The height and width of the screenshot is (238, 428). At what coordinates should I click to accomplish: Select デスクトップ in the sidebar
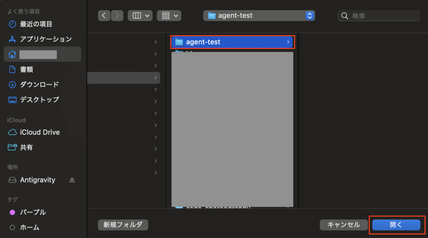click(x=39, y=100)
